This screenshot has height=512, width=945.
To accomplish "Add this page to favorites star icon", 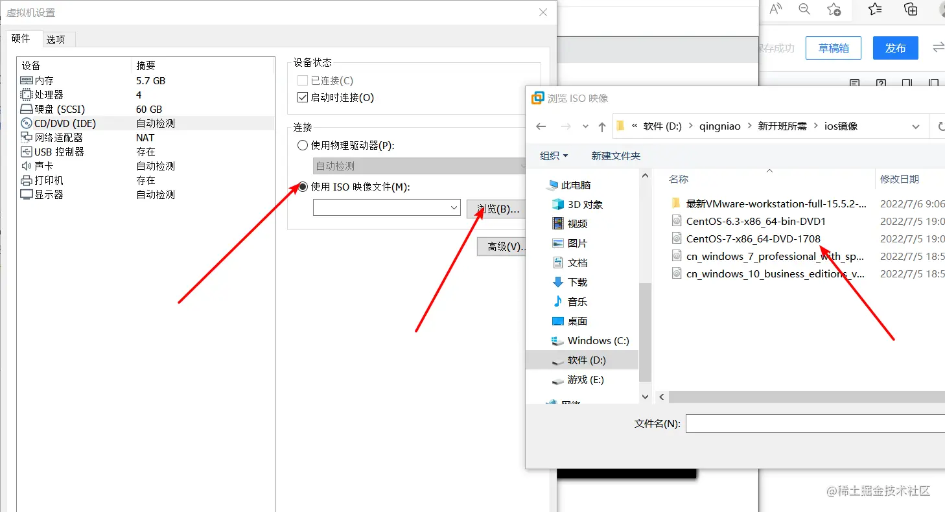I will [x=834, y=9].
